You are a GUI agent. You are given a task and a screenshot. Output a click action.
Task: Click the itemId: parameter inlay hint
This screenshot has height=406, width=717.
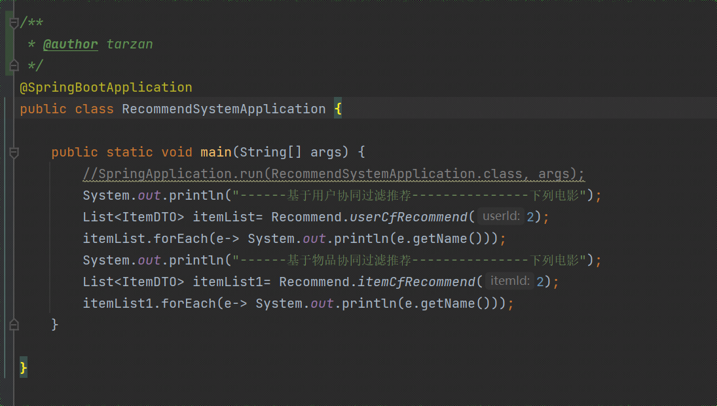pos(509,282)
